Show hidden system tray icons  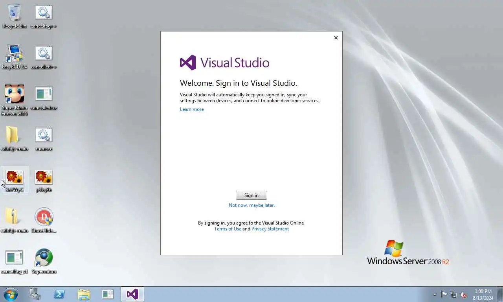pos(435,295)
